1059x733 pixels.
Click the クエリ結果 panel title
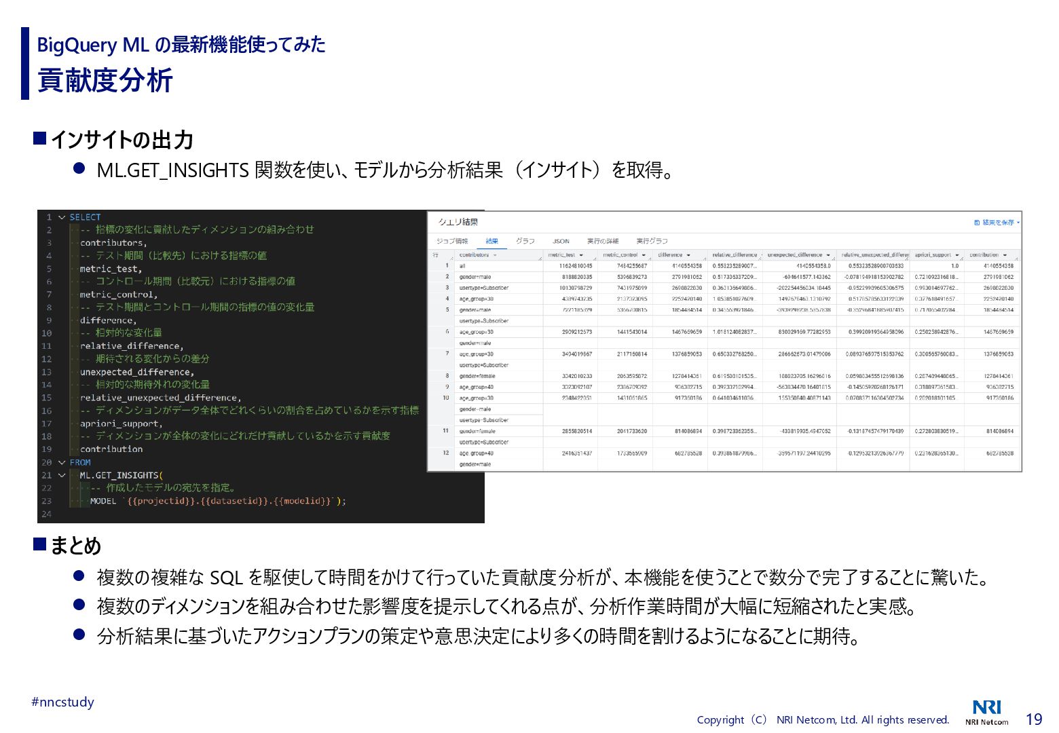[x=458, y=222]
